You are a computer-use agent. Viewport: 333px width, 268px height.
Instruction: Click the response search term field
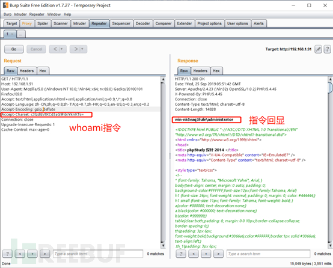tap(269, 254)
